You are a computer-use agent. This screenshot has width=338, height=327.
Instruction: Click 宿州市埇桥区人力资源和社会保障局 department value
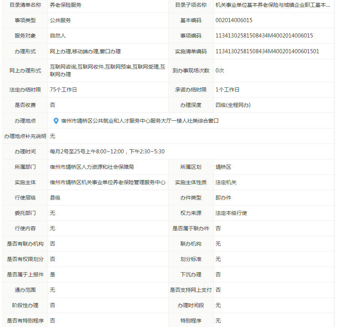pos(92,167)
